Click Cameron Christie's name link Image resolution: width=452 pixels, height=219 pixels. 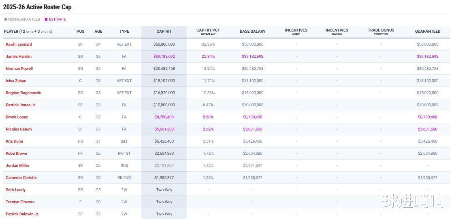click(x=21, y=178)
